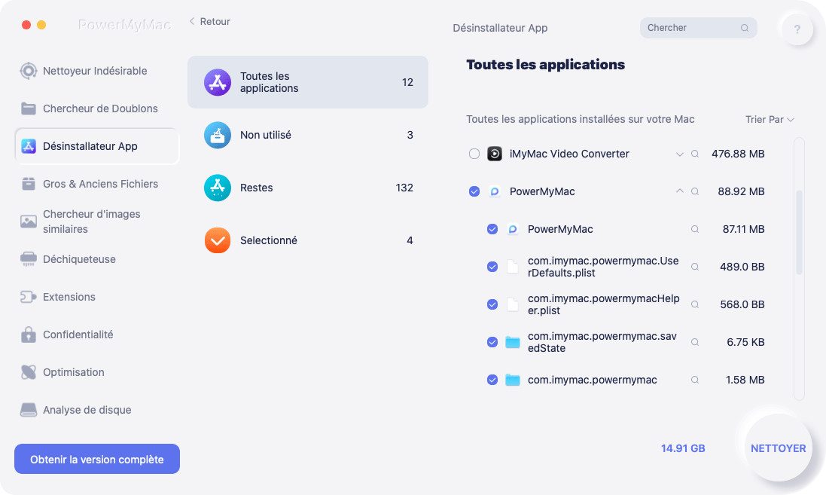The width and height of the screenshot is (826, 495).
Task: Reveal com.imymac.powermymac.savedState with its magnifier icon
Action: [695, 342]
